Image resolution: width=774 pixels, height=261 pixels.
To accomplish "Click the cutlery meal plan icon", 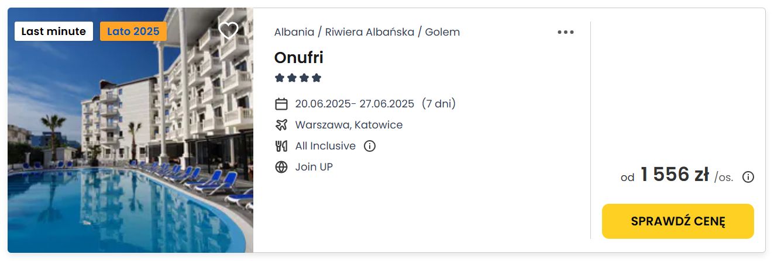I will 281,146.
